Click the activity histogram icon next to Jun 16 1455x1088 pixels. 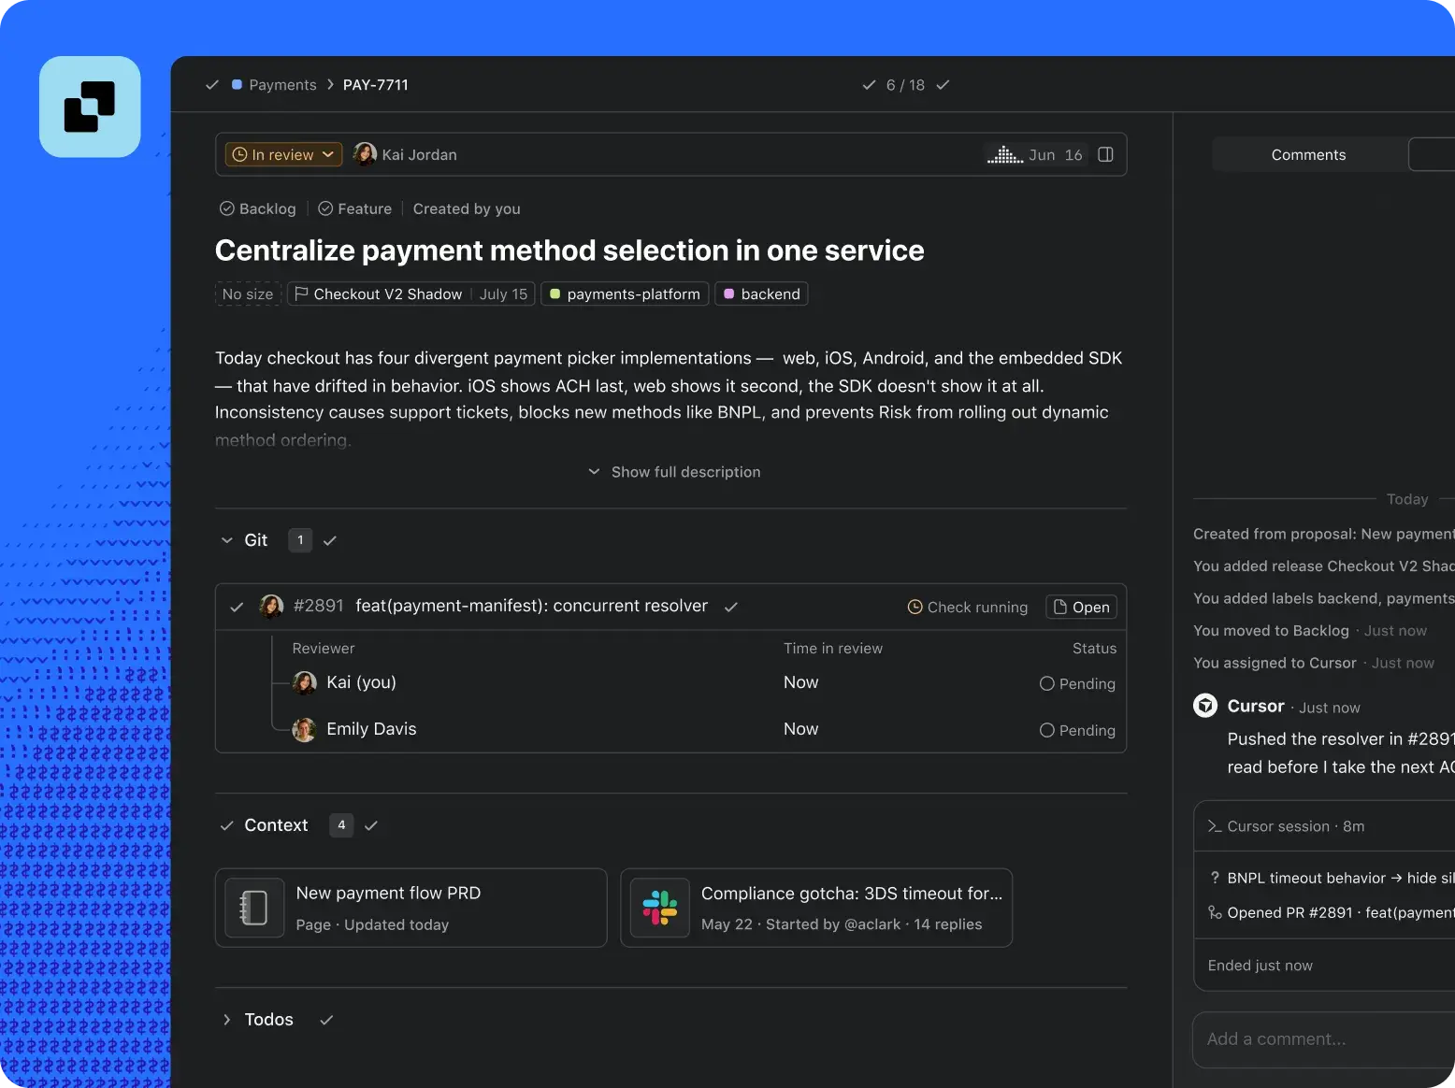click(x=1004, y=154)
